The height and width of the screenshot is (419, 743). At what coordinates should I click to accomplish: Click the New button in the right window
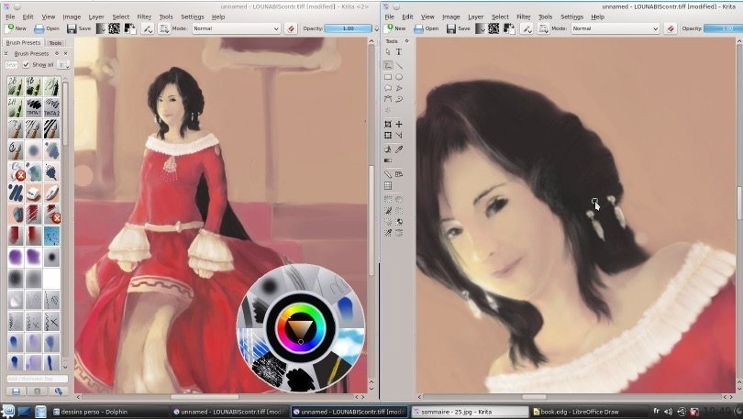395,28
